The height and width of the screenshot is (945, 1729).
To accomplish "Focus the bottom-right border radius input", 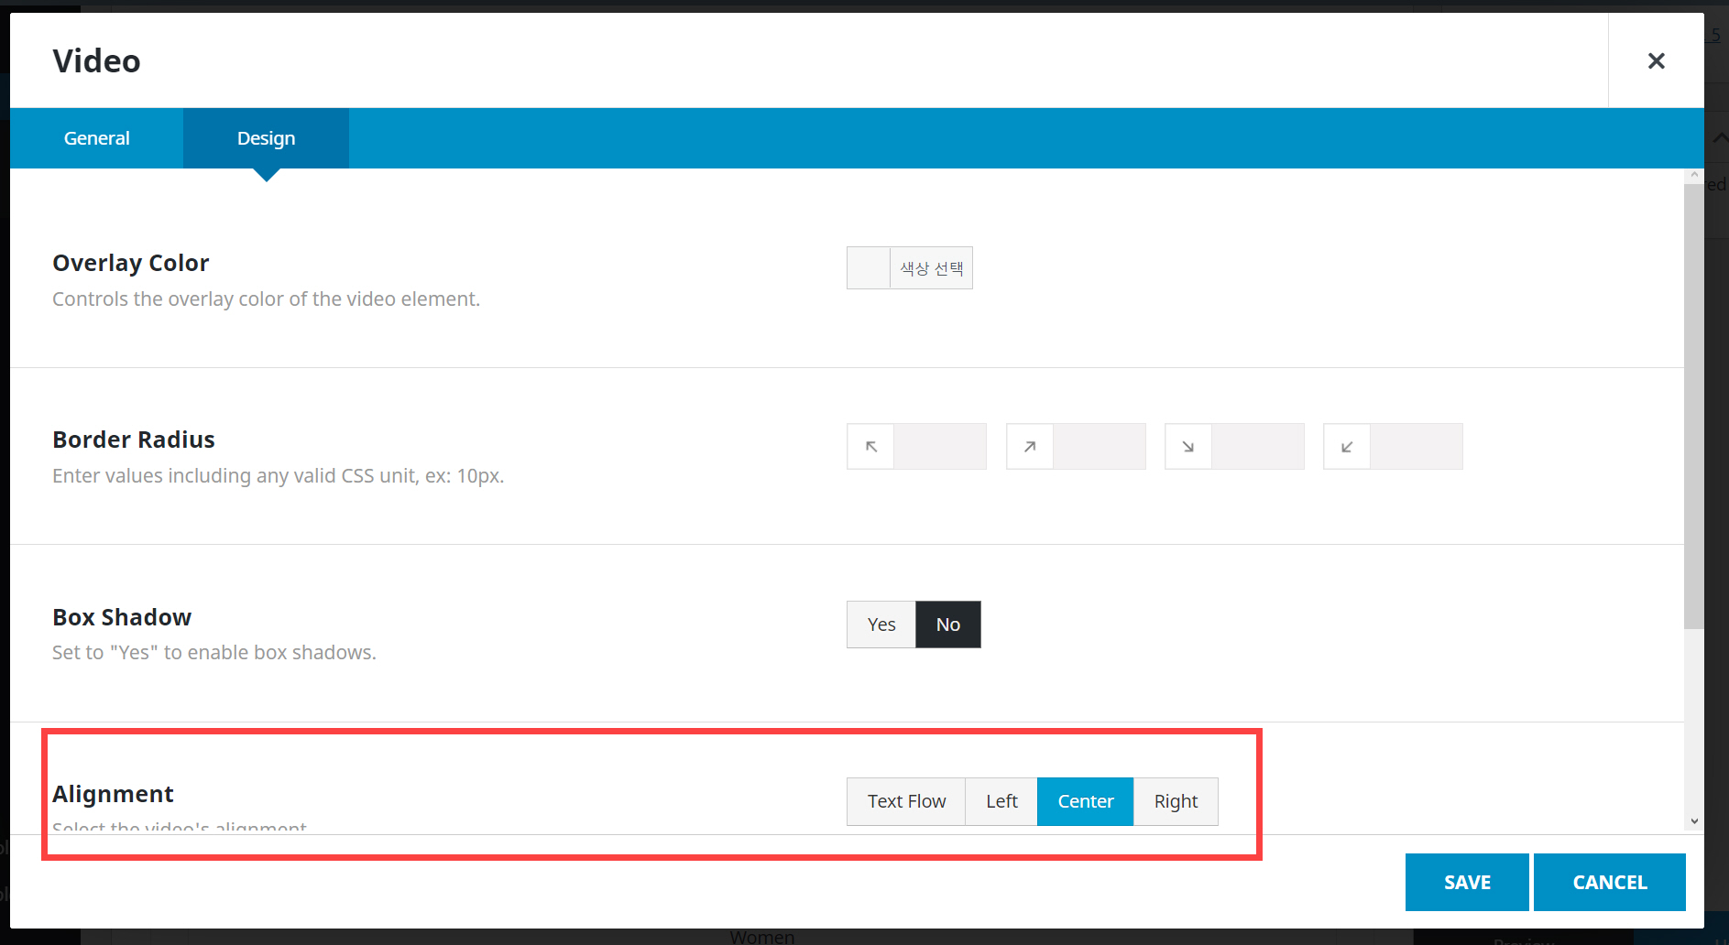I will pyautogui.click(x=1258, y=447).
